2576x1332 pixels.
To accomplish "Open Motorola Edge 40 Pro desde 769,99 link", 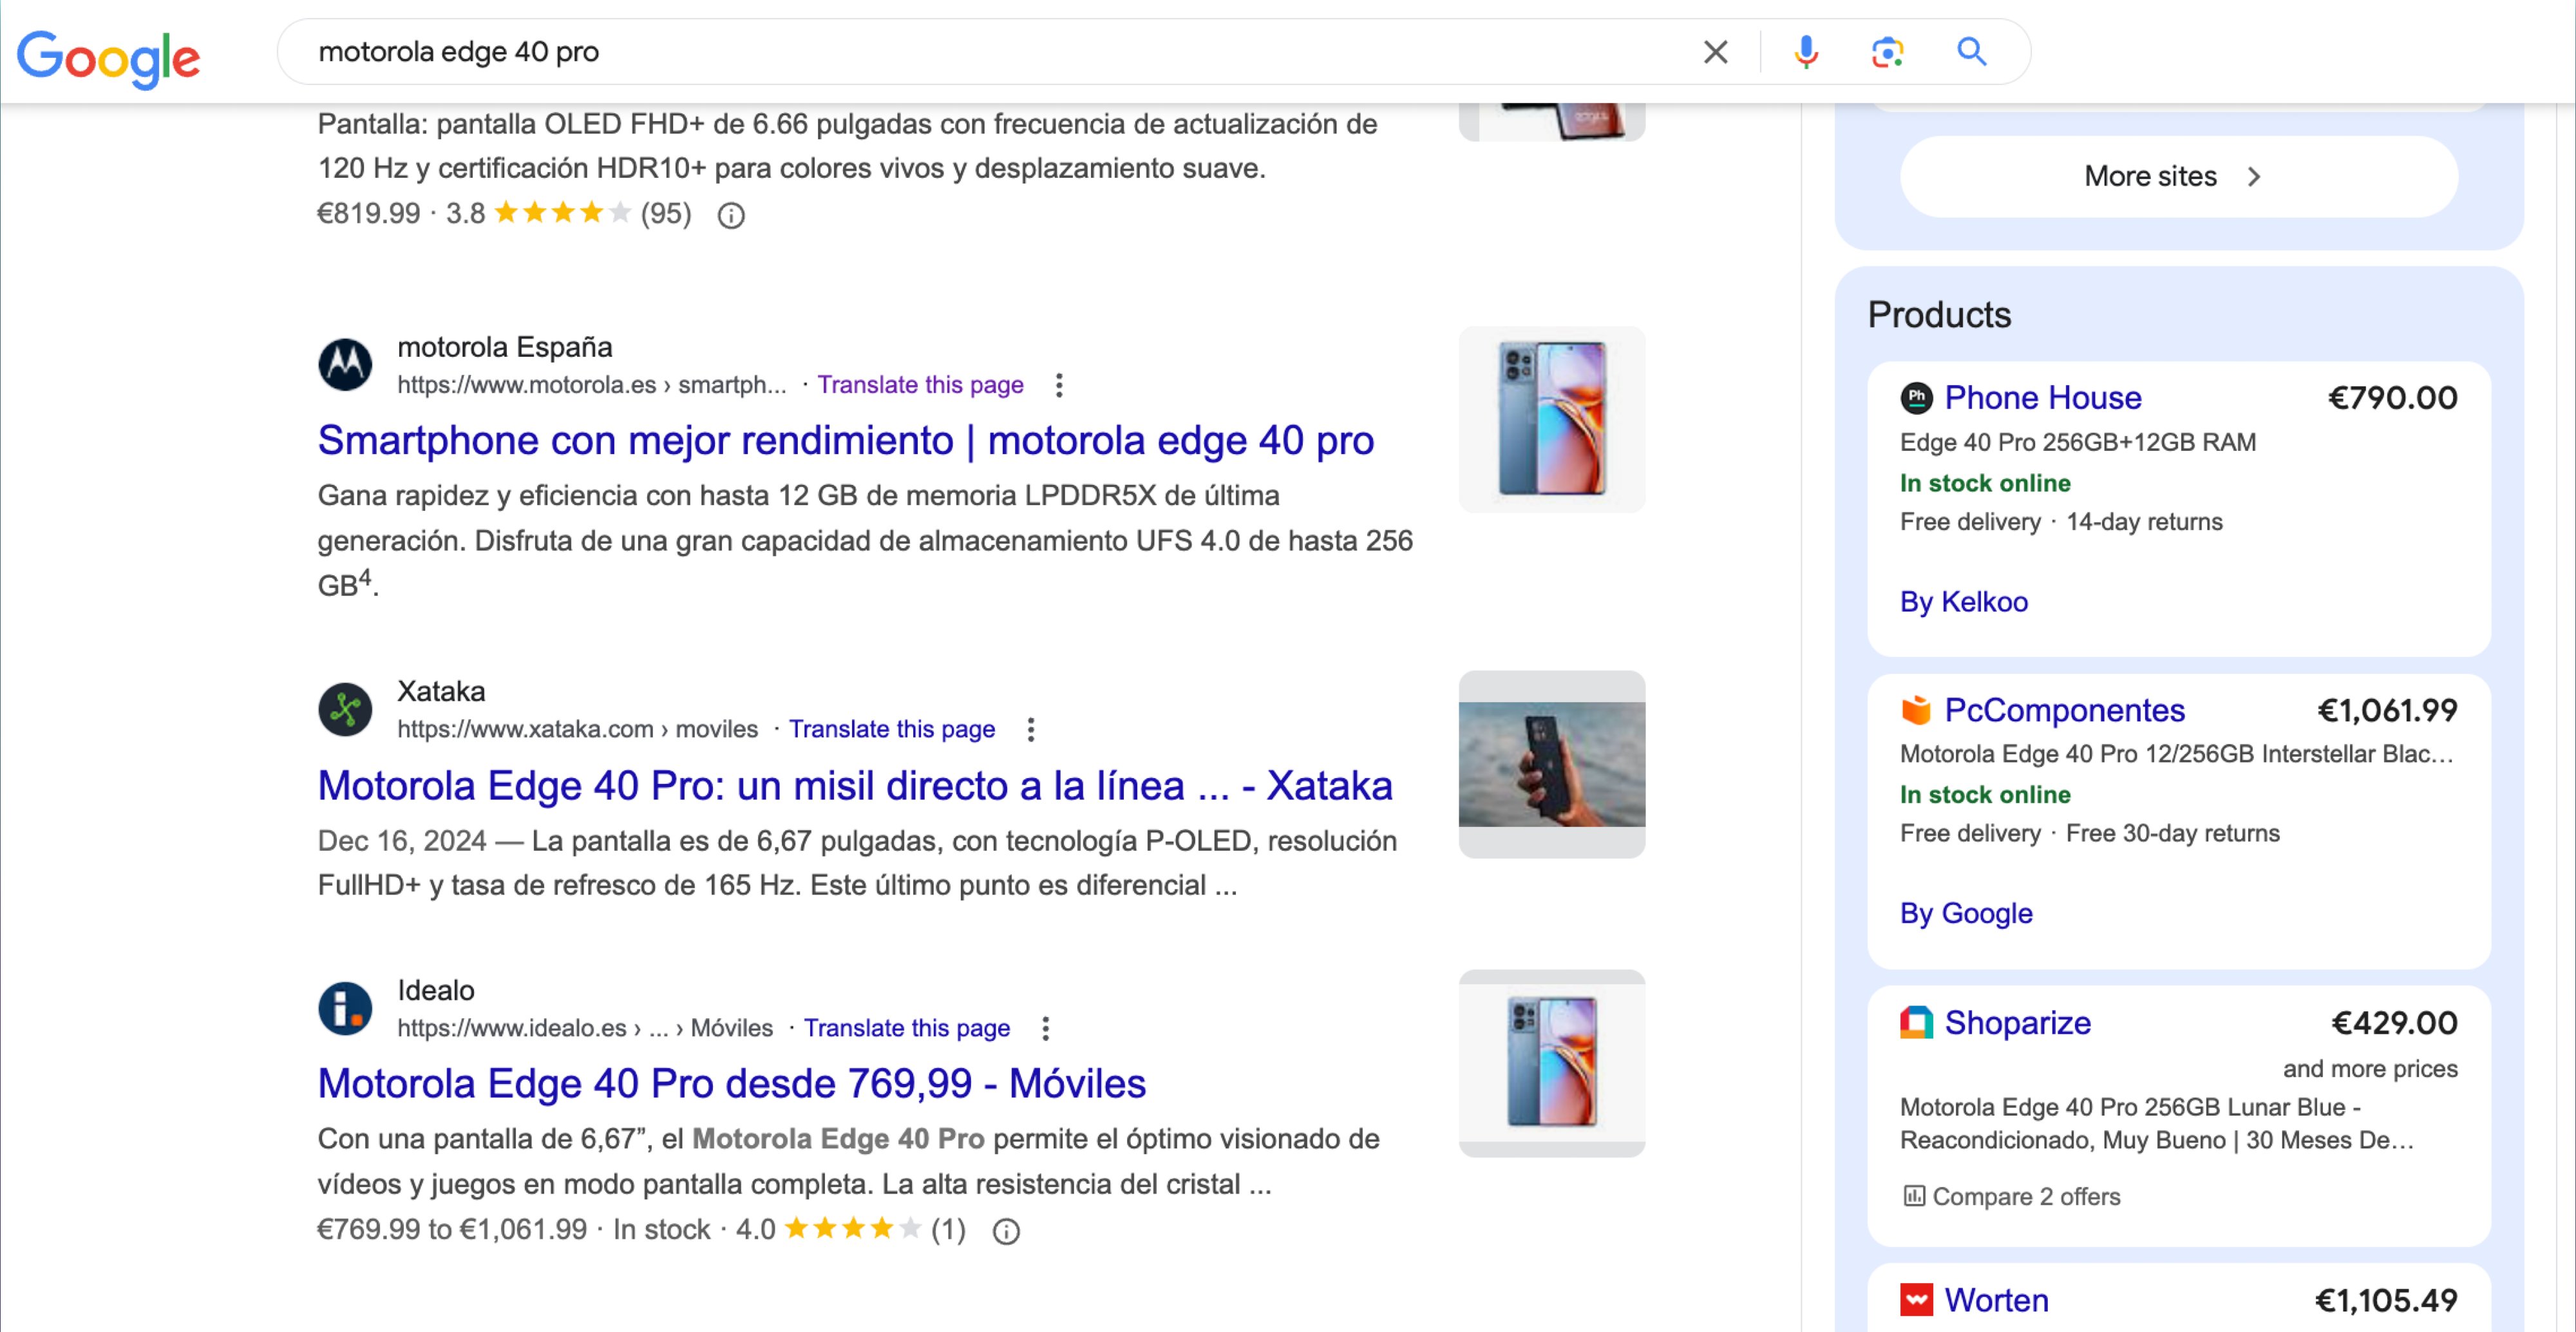I will (x=731, y=1083).
